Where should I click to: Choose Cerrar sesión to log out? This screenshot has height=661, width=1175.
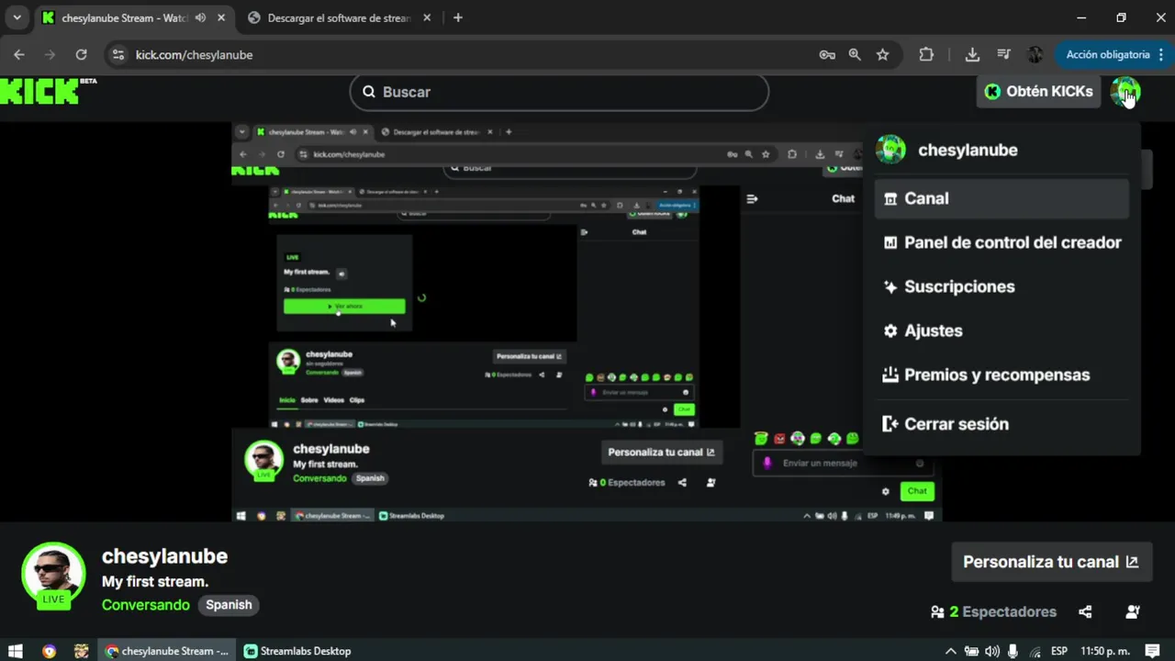[1002, 424]
